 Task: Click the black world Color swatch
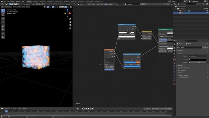tap(198, 60)
